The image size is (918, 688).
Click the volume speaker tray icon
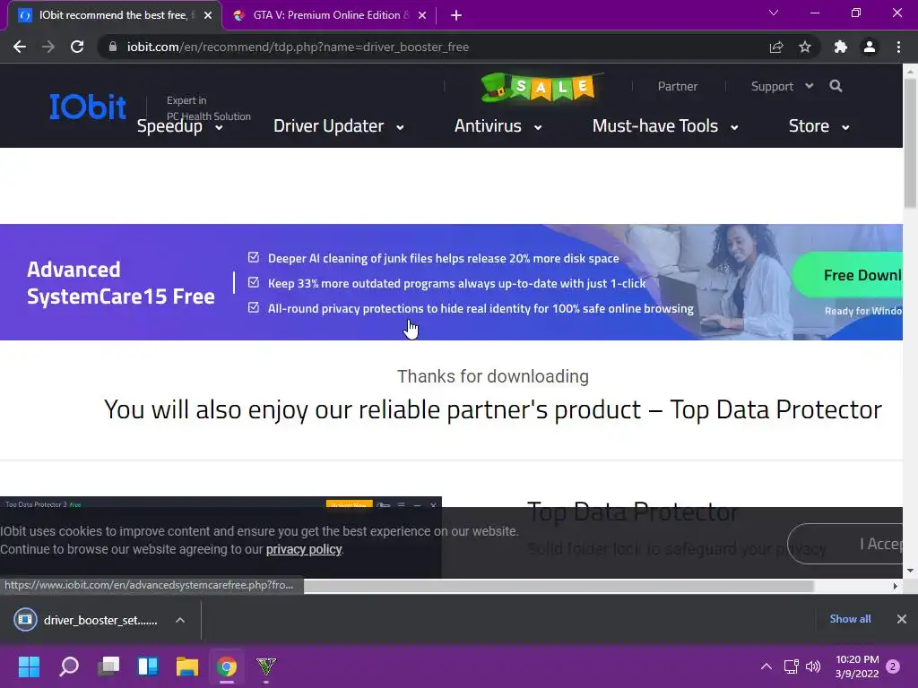[x=812, y=666]
